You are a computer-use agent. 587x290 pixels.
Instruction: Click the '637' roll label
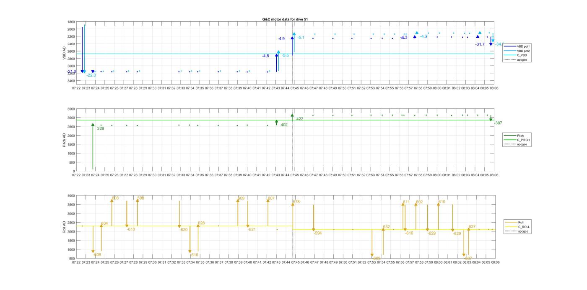point(472,226)
